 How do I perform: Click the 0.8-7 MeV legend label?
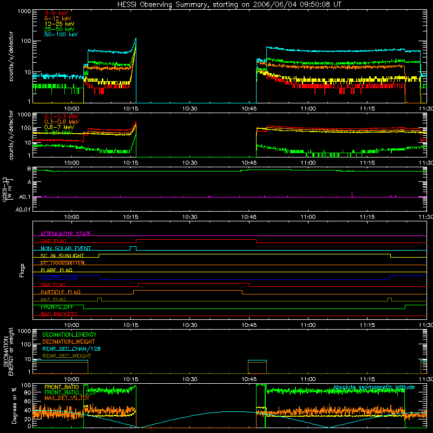(59, 127)
